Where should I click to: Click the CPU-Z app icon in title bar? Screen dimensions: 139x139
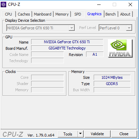3,4
